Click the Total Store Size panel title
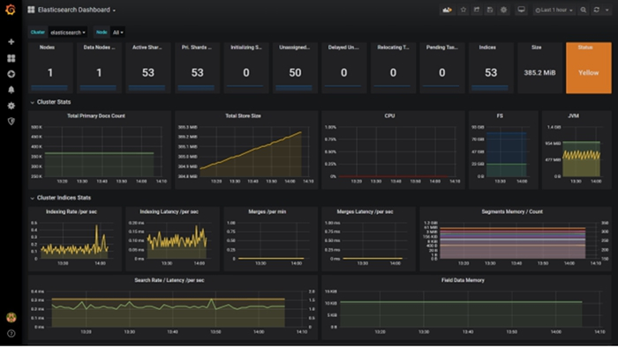The image size is (618, 347). [x=243, y=116]
